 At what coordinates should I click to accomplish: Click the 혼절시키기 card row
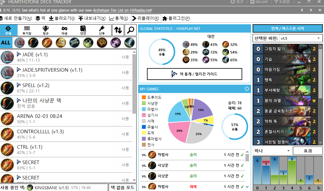pos(286,131)
